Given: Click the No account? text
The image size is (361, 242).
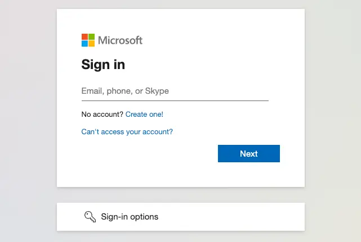Looking at the screenshot, I should coord(102,115).
